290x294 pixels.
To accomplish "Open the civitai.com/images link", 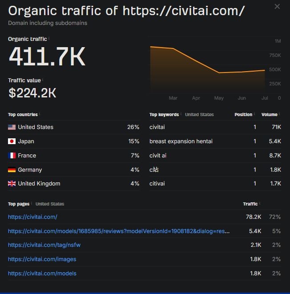I will 42,259.
